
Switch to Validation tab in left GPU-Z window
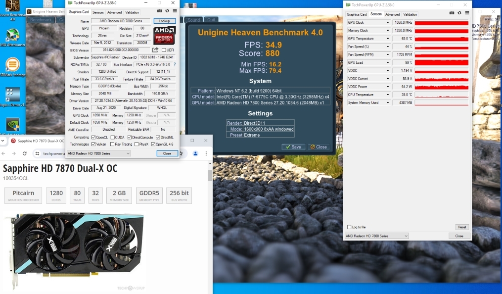click(132, 12)
